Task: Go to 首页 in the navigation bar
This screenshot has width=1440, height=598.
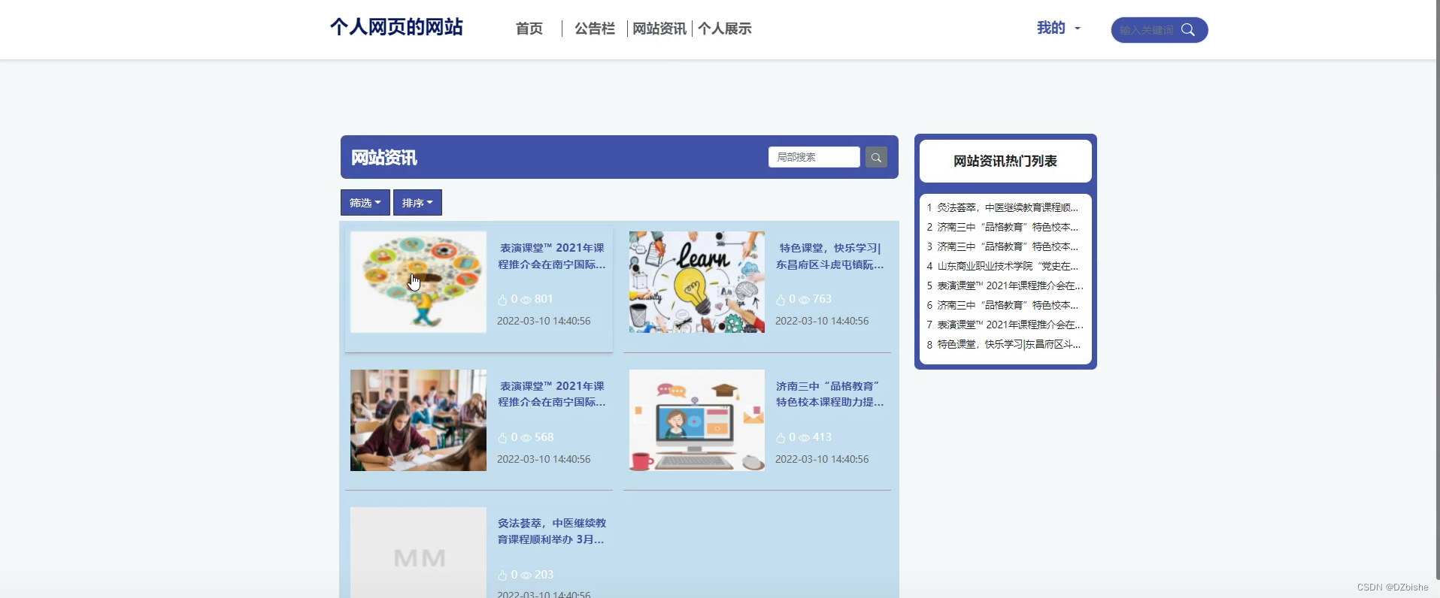Action: point(529,29)
